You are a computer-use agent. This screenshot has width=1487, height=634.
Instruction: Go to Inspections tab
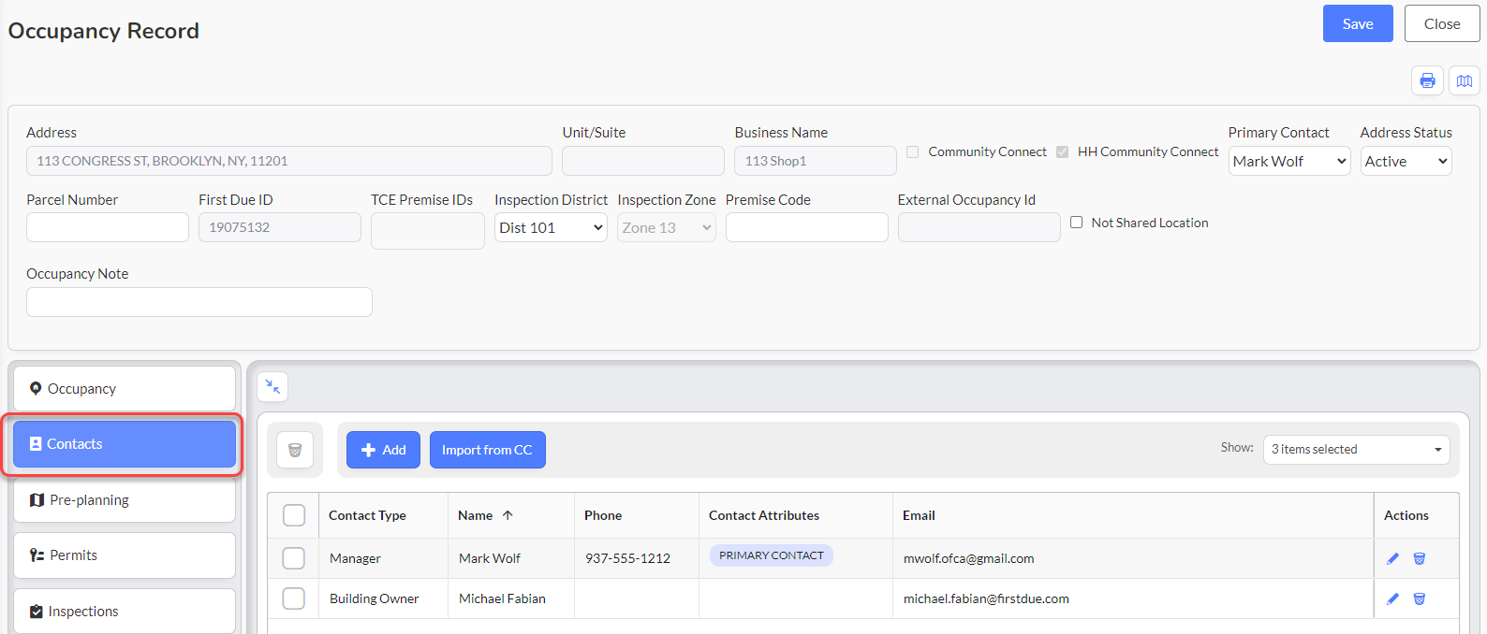[125, 611]
